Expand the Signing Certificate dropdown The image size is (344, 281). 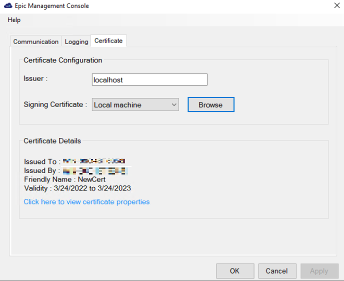click(x=135, y=104)
